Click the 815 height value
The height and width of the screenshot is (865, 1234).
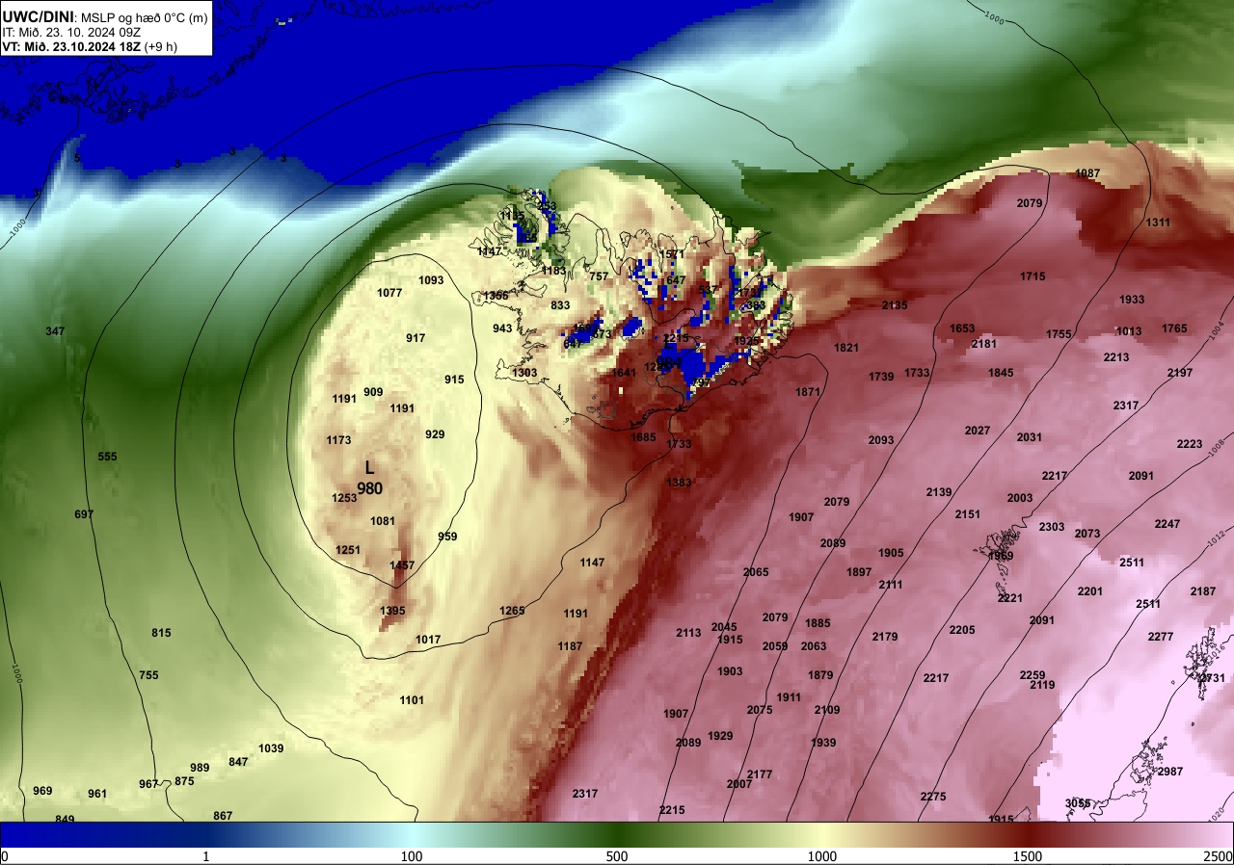click(161, 633)
